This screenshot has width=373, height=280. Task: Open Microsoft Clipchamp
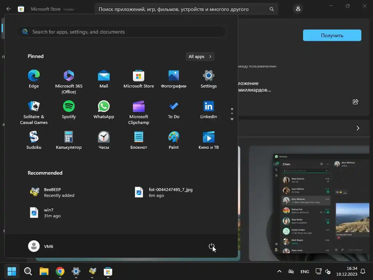(139, 112)
